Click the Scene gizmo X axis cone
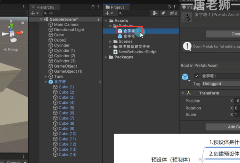 [19, 33]
